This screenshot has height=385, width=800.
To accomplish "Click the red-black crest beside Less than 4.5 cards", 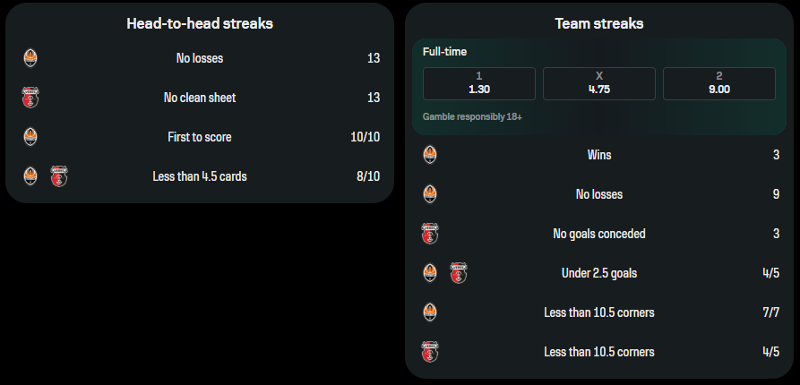I will coord(59,176).
